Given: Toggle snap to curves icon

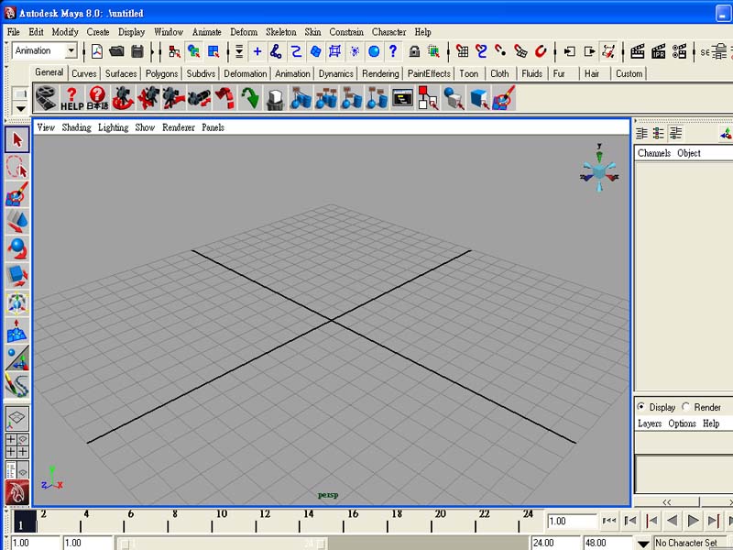Looking at the screenshot, I should (x=482, y=51).
